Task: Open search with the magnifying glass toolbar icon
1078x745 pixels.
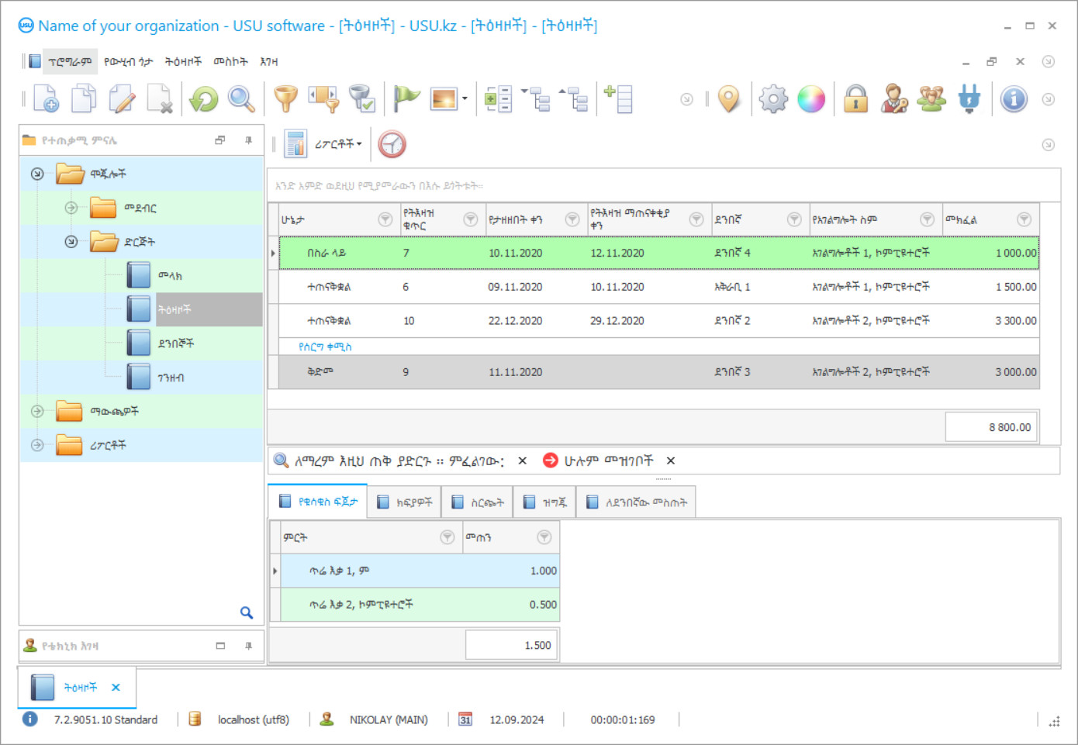Action: point(241,99)
